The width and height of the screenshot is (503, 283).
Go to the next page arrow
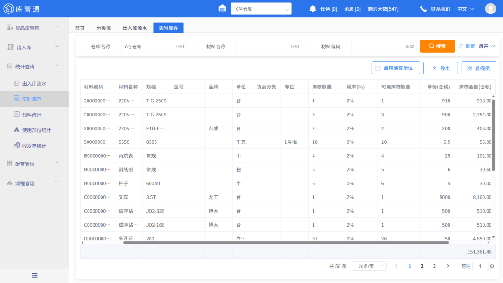(x=448, y=266)
